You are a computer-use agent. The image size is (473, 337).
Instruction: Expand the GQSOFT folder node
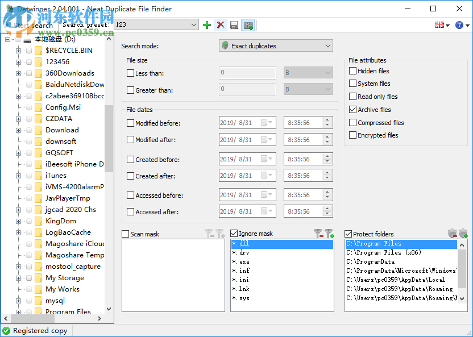click(x=18, y=153)
